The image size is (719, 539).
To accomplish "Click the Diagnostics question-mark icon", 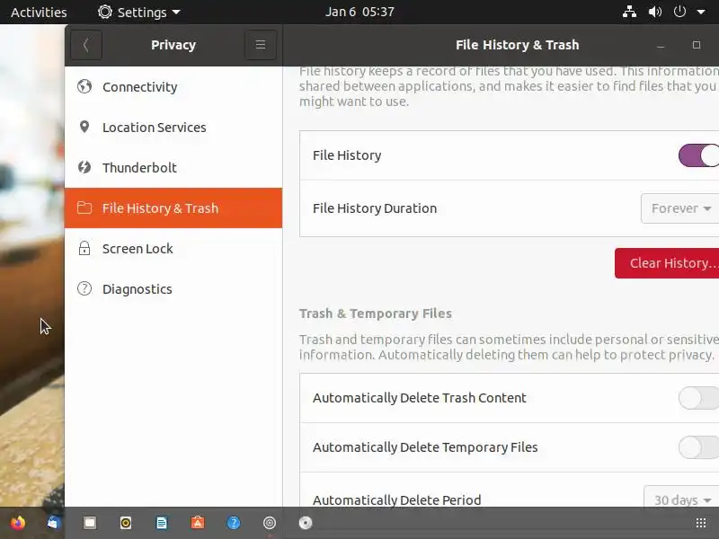I will click(x=84, y=288).
